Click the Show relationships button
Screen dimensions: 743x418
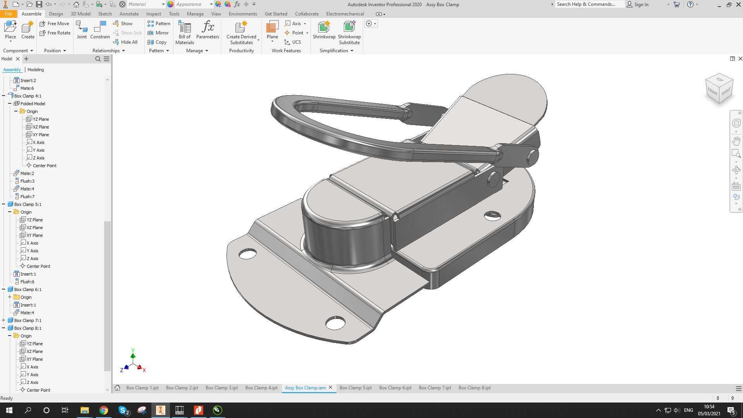pyautogui.click(x=123, y=24)
